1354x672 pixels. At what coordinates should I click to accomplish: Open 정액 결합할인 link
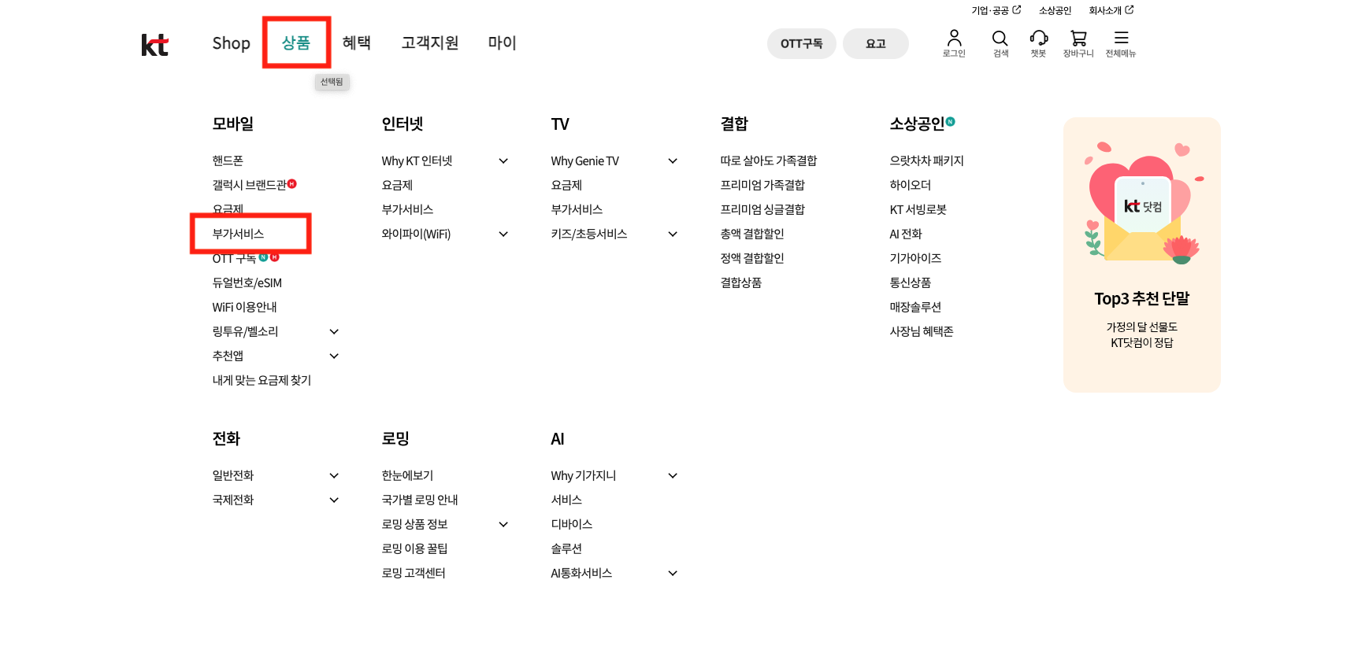tap(752, 258)
